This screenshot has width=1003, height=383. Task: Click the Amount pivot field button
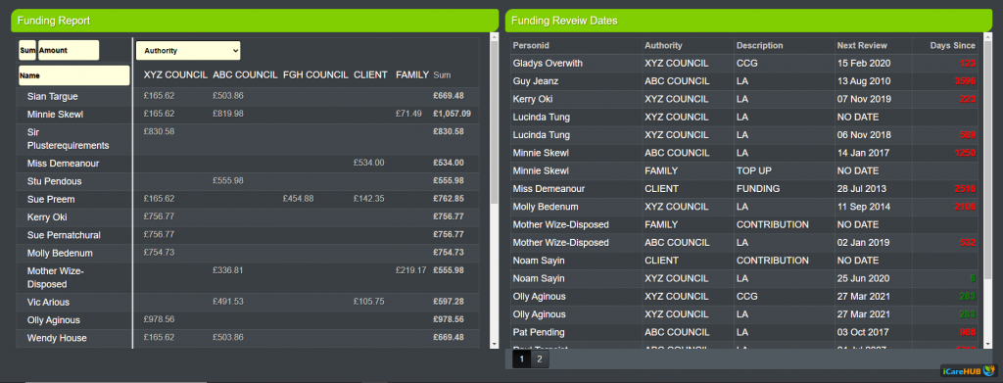coord(69,50)
